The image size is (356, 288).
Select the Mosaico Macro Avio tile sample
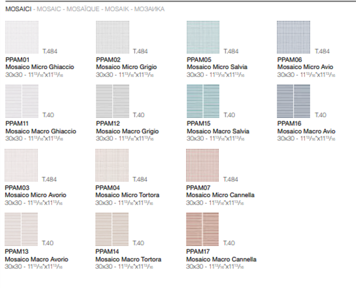tap(294, 102)
